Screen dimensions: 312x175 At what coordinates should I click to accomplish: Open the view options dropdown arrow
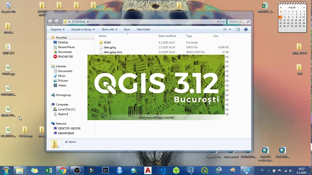(230, 29)
